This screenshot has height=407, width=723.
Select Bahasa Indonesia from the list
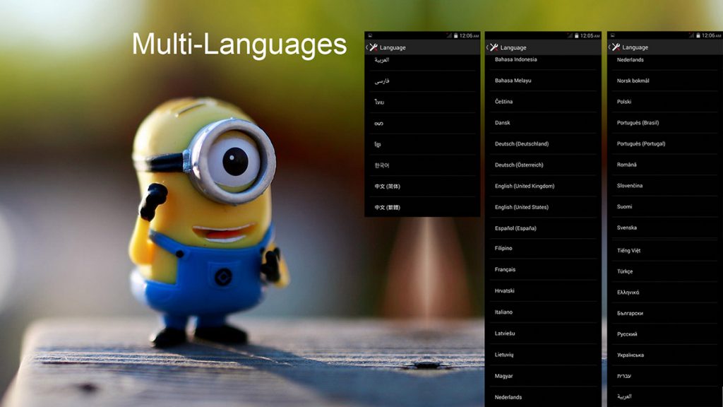pyautogui.click(x=516, y=59)
